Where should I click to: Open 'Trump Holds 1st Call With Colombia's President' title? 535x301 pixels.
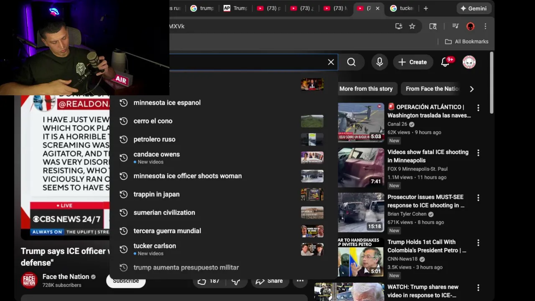tap(427, 246)
